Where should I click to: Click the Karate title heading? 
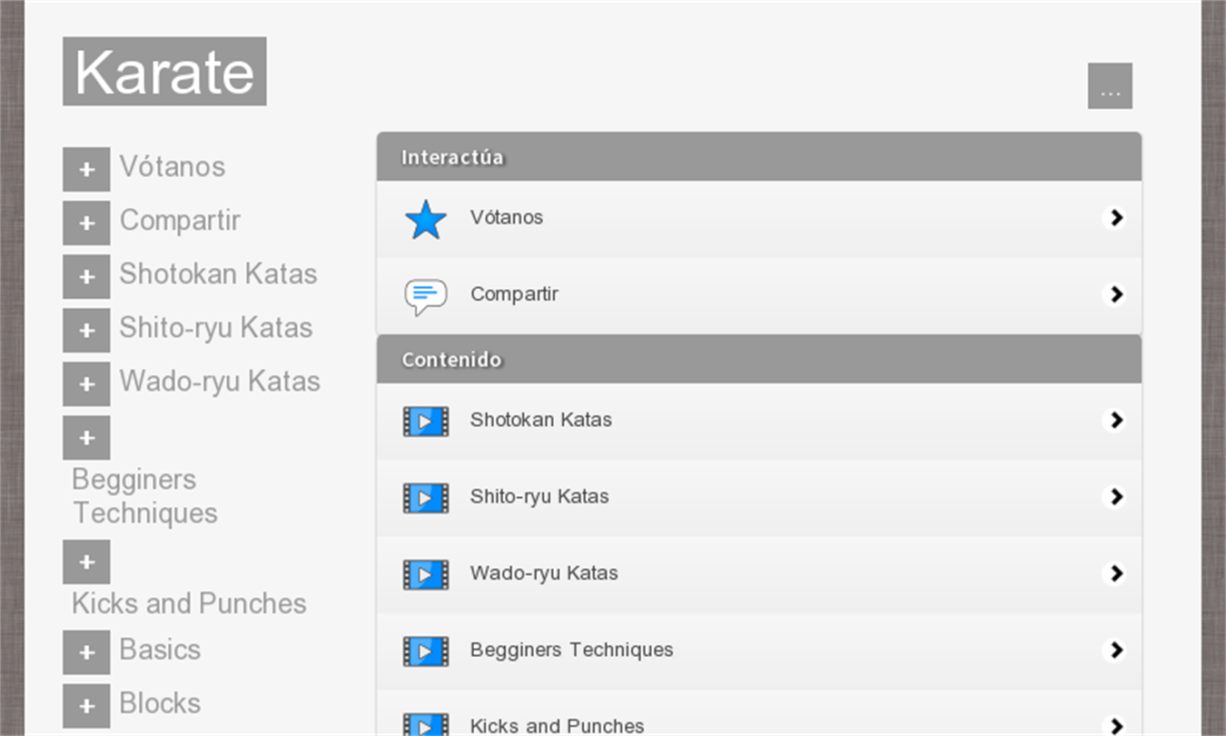click(164, 72)
